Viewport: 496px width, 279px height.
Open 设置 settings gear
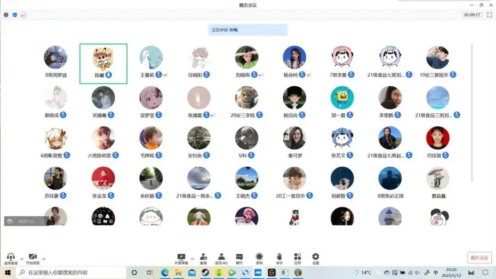pos(316,258)
